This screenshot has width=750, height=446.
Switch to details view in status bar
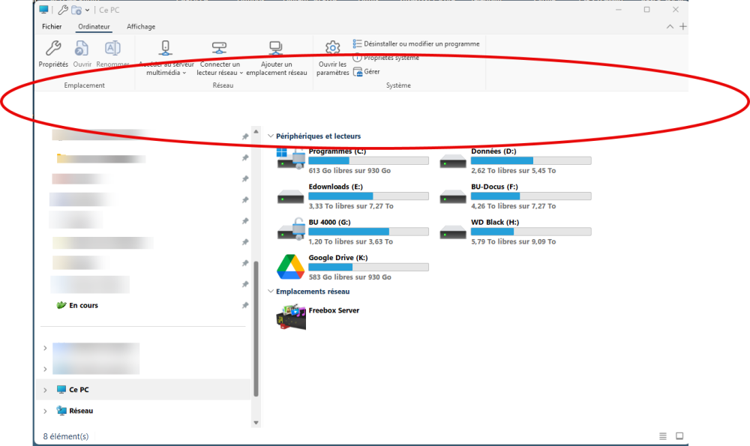(663, 436)
